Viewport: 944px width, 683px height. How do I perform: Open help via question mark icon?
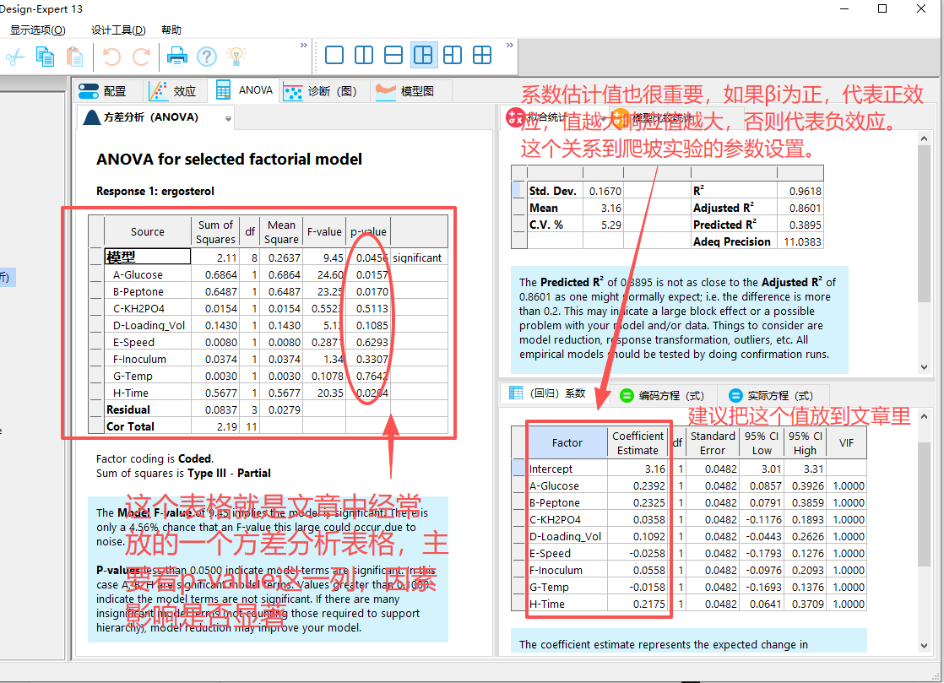[x=207, y=57]
